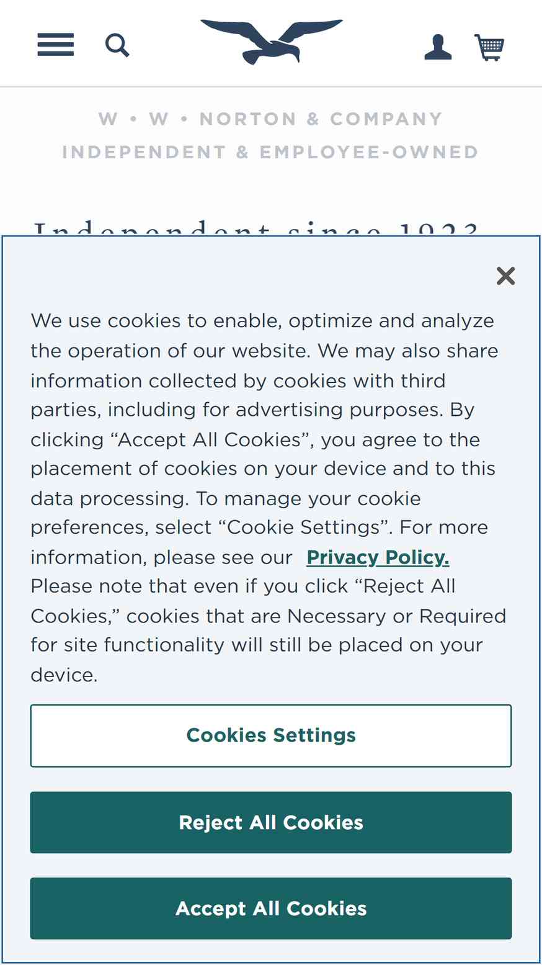Screen dimensions: 542x965
Task: Select the Accept All Cookies button
Action: 271,909
